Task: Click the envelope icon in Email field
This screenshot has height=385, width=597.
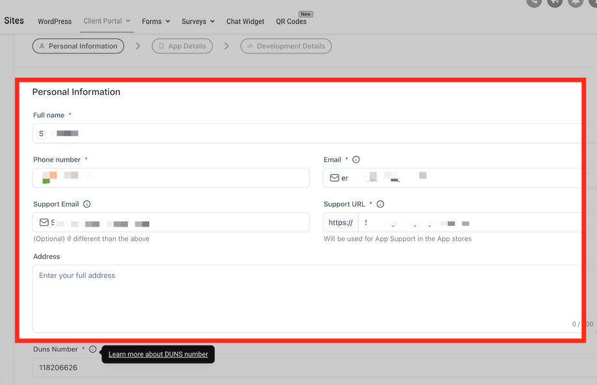Action: pyautogui.click(x=334, y=178)
